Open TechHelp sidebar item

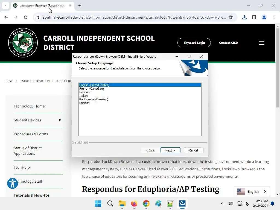(22, 167)
